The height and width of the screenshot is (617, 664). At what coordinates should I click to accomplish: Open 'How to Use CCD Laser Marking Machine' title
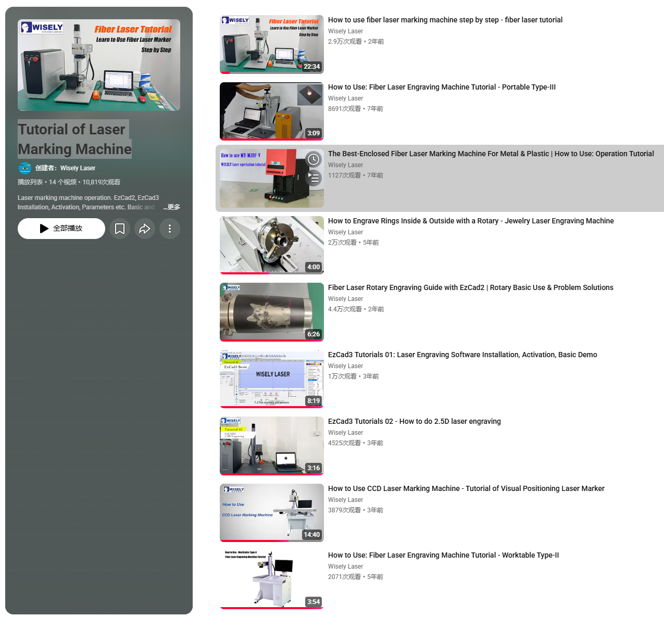coord(466,488)
